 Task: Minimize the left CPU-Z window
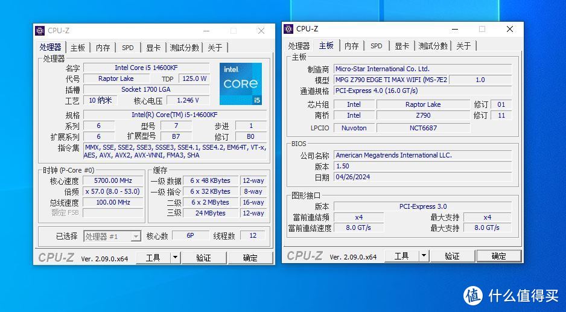pos(206,31)
